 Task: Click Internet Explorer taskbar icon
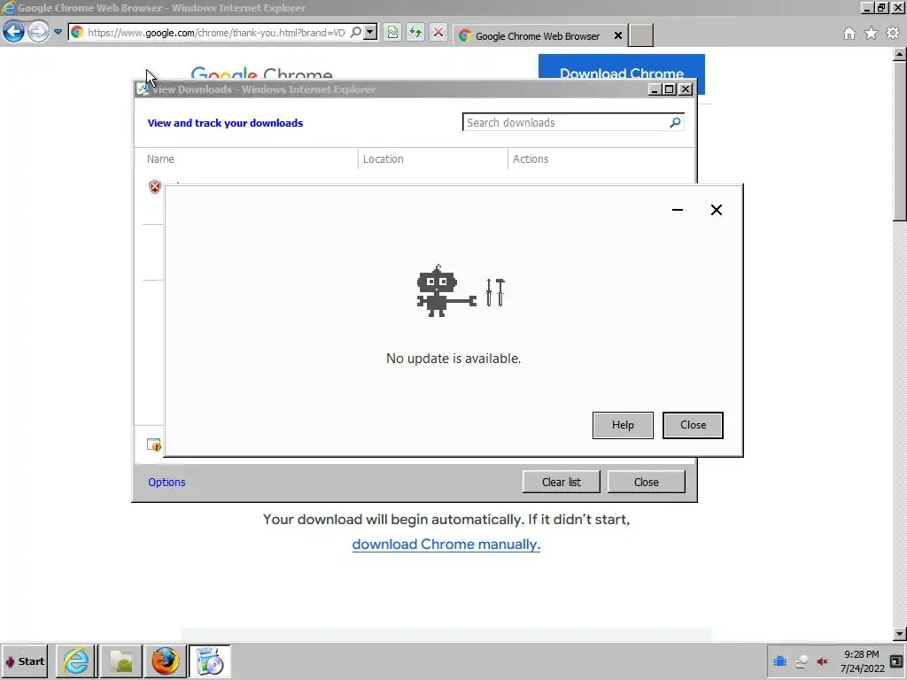(76, 661)
